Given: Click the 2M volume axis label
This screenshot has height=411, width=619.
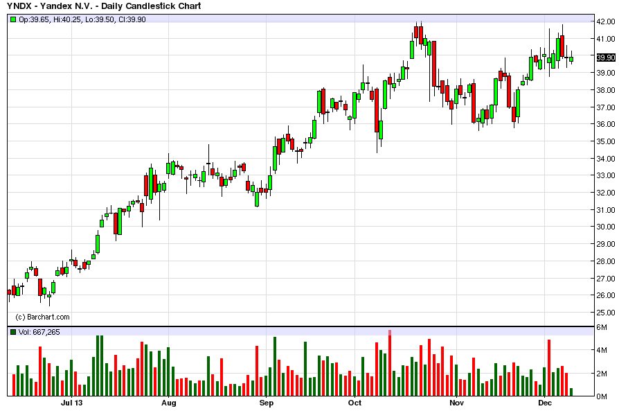Looking at the screenshot, I should click(x=602, y=374).
